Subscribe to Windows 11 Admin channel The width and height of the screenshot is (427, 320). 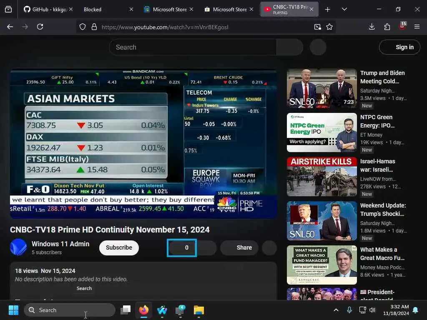(x=119, y=247)
